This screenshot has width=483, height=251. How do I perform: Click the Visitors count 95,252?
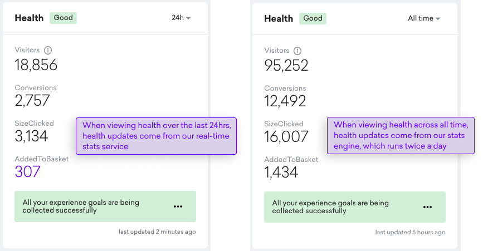click(x=286, y=66)
